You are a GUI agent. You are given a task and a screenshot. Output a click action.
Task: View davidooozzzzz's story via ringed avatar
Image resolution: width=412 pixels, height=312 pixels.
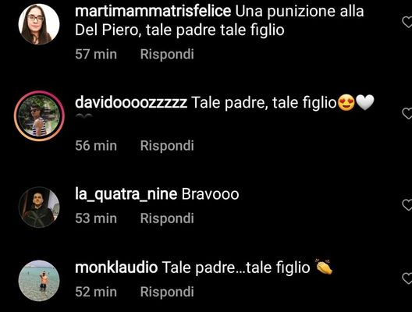coord(39,115)
